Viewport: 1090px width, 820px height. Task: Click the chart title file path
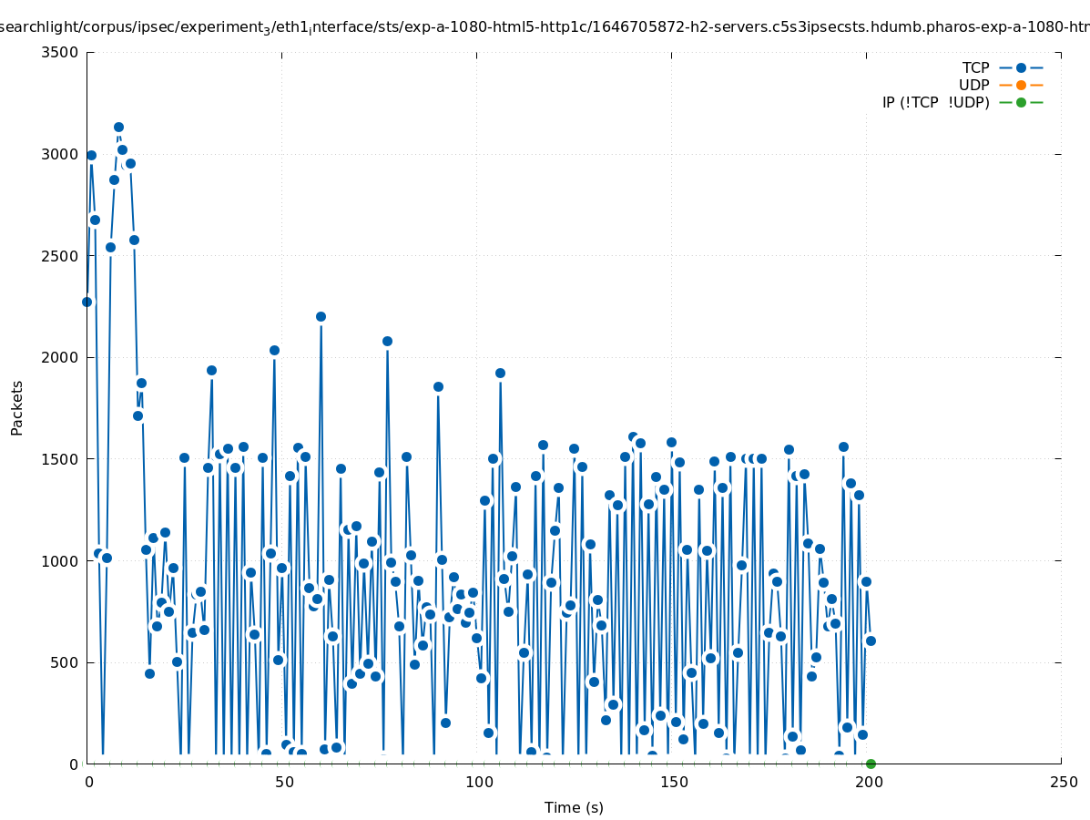click(545, 27)
